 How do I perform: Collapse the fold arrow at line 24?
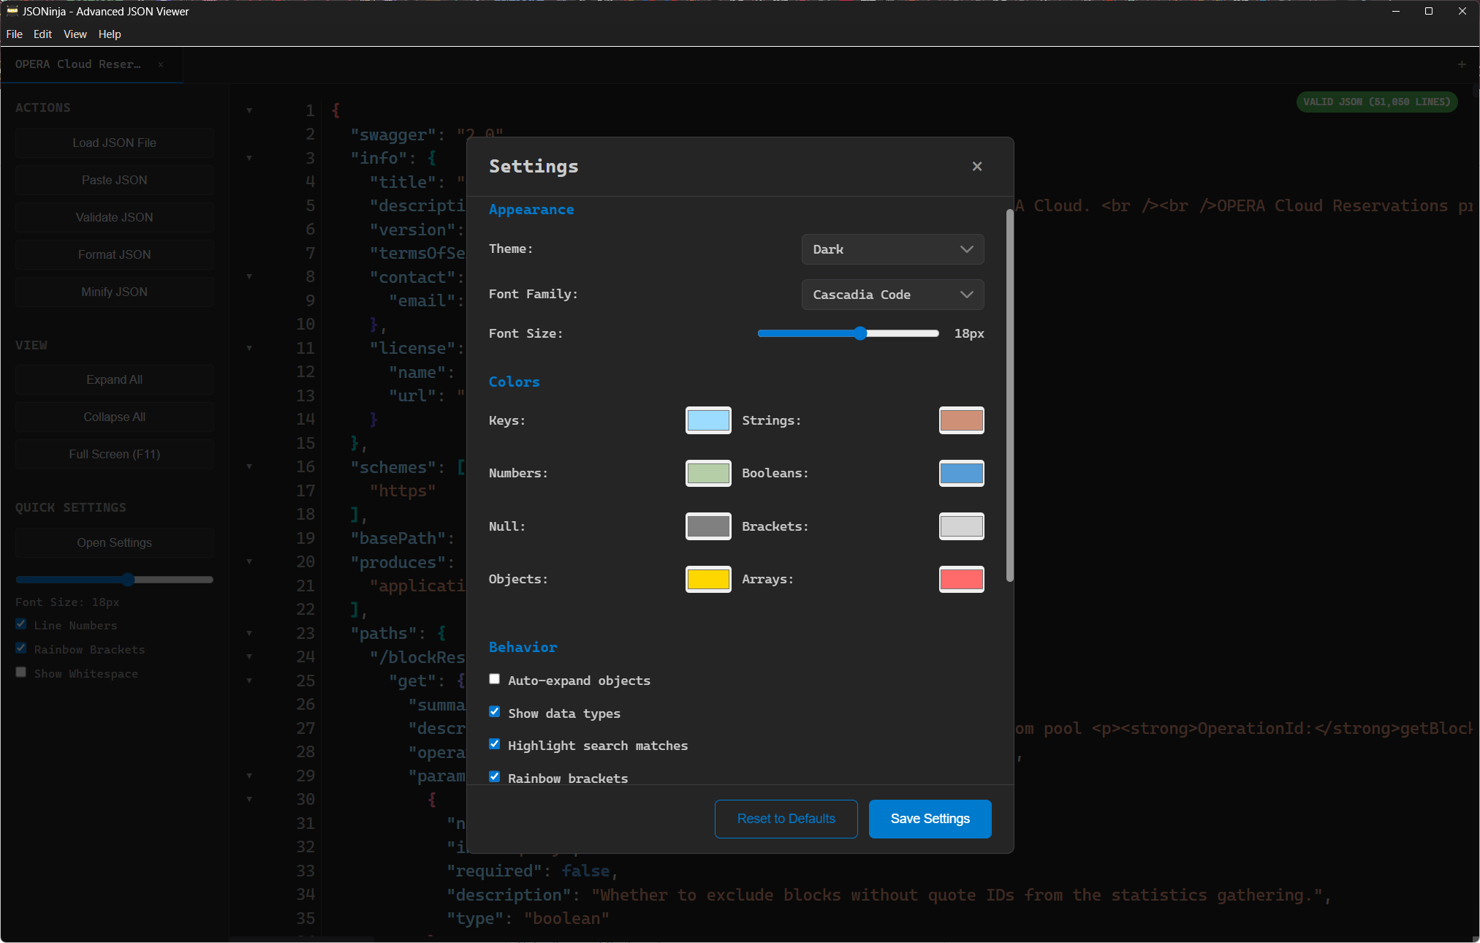(249, 656)
